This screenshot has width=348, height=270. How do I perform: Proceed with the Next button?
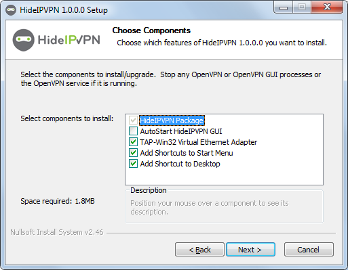(x=250, y=250)
